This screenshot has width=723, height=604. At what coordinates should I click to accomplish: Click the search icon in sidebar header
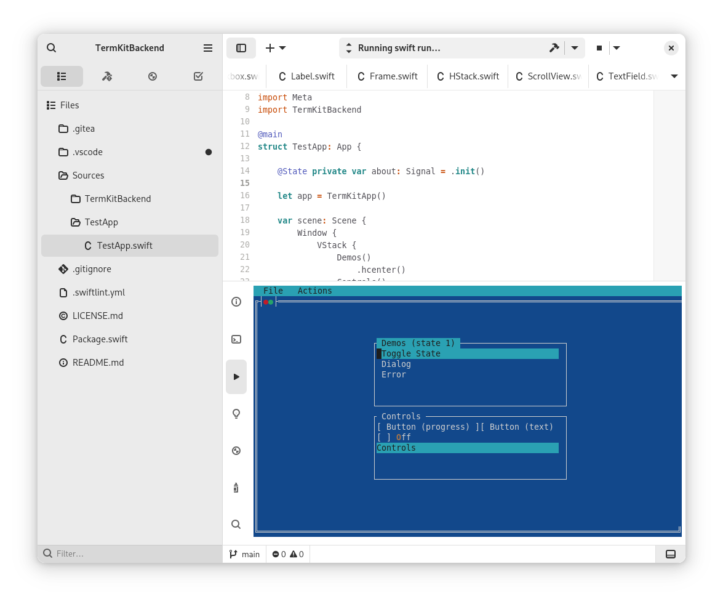point(52,48)
